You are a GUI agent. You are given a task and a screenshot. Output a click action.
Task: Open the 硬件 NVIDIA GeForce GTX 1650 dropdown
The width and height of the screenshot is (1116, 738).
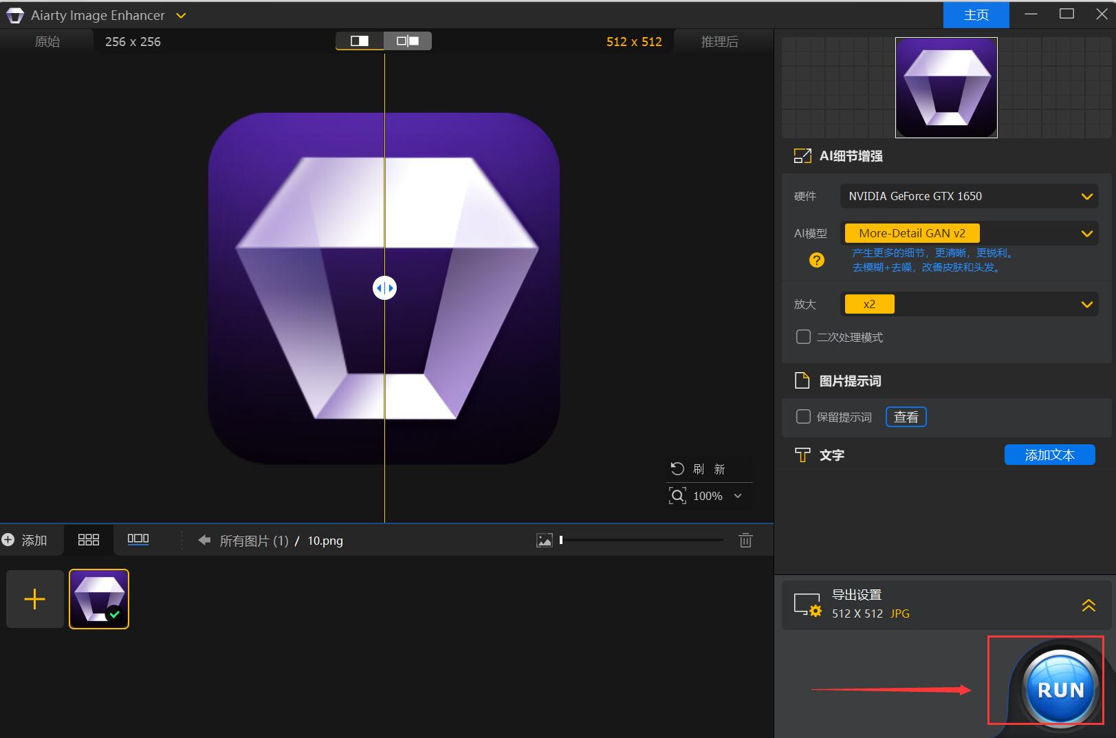pyautogui.click(x=969, y=196)
